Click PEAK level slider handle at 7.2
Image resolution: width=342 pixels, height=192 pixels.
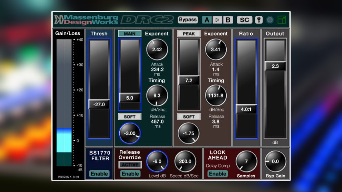tap(189, 80)
